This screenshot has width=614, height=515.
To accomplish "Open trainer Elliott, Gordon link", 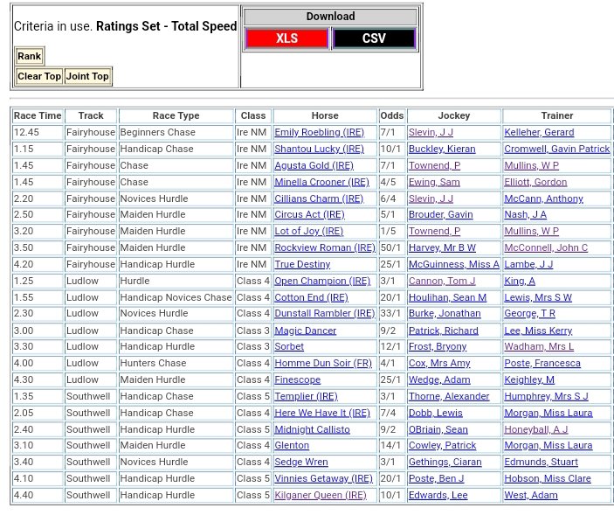I will point(535,182).
